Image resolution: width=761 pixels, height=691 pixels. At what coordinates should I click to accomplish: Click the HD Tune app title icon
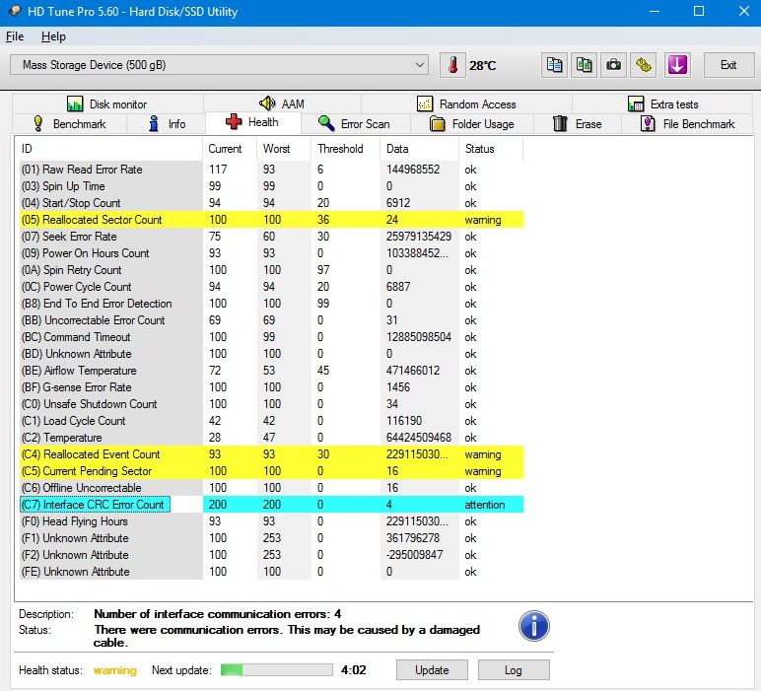tap(15, 11)
